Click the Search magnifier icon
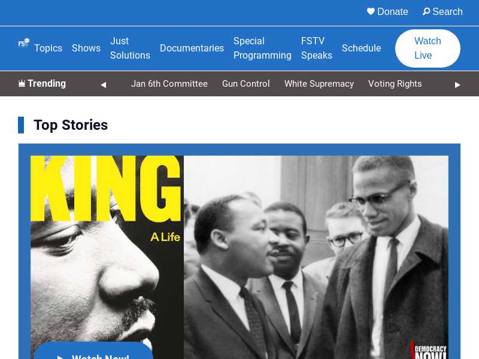 426,11
